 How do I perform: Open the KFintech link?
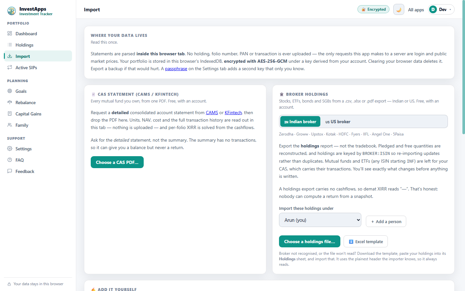click(233, 113)
